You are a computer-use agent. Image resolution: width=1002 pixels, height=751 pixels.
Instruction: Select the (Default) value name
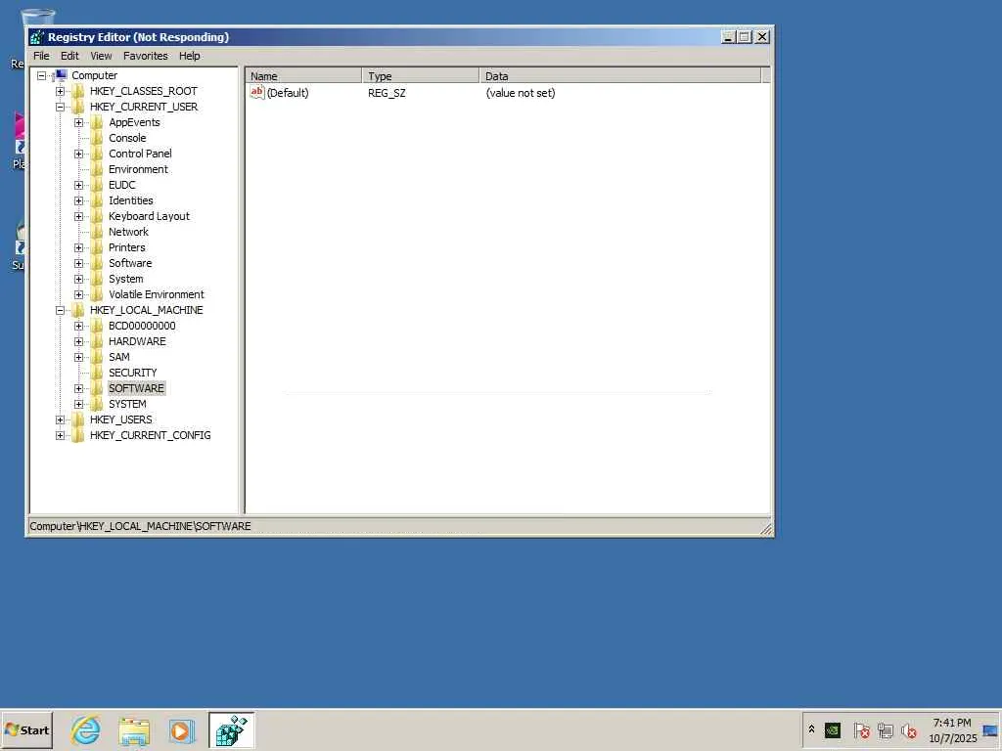[288, 93]
